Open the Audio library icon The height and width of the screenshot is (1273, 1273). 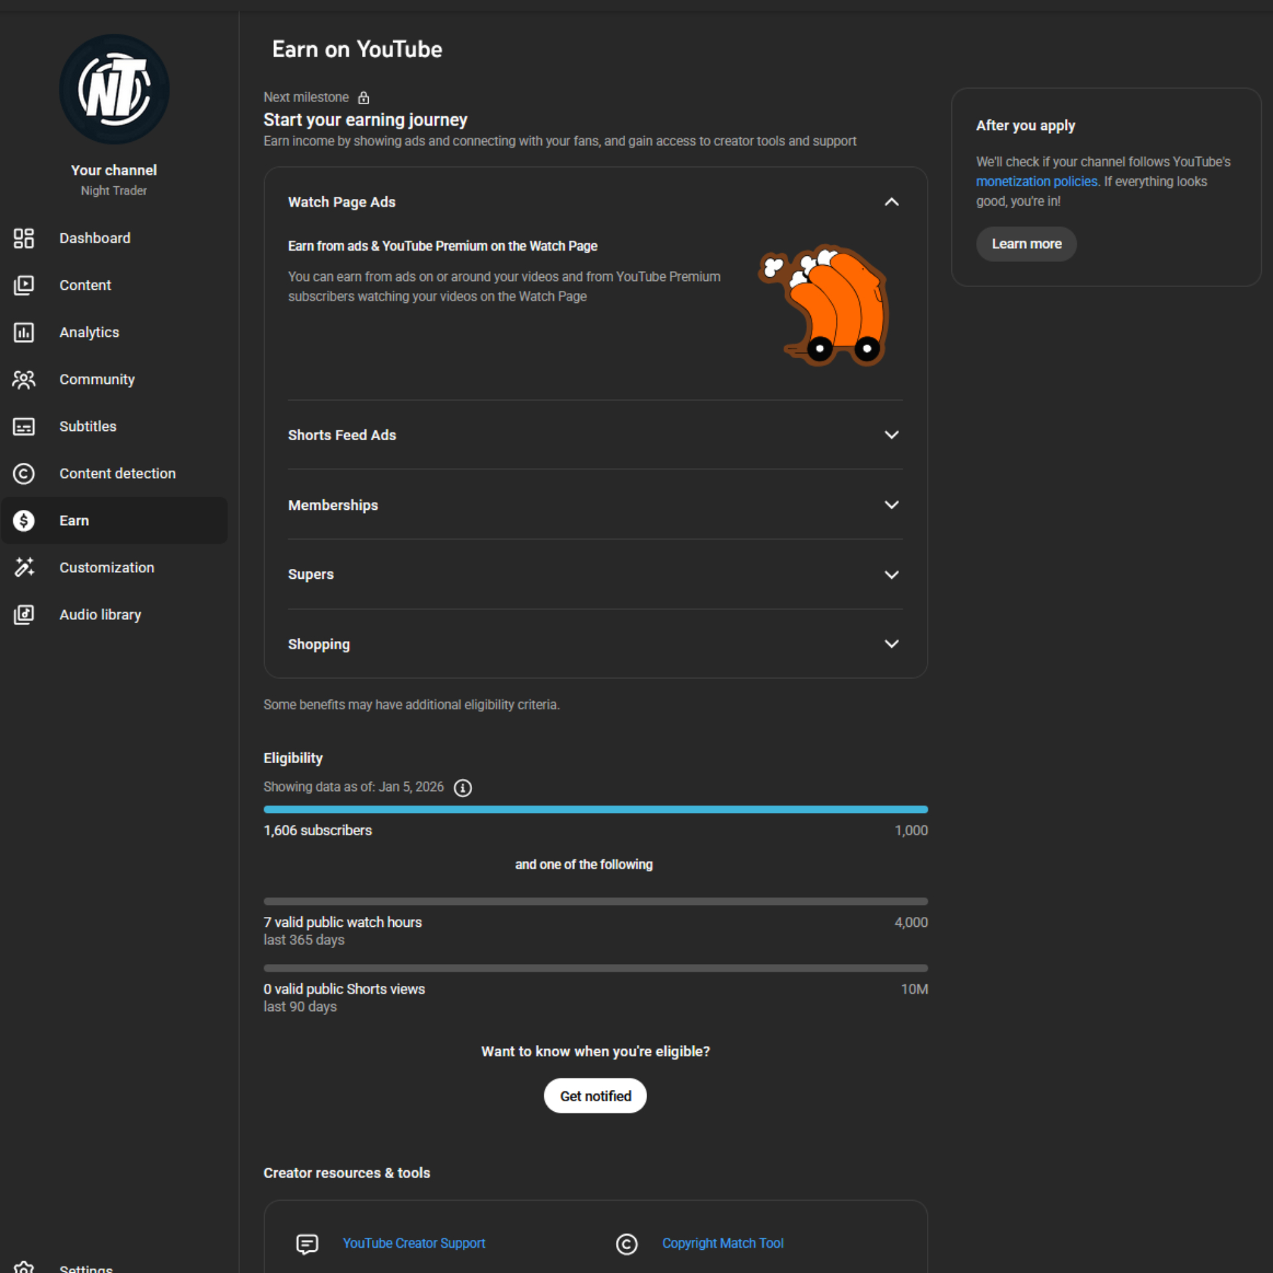(24, 615)
